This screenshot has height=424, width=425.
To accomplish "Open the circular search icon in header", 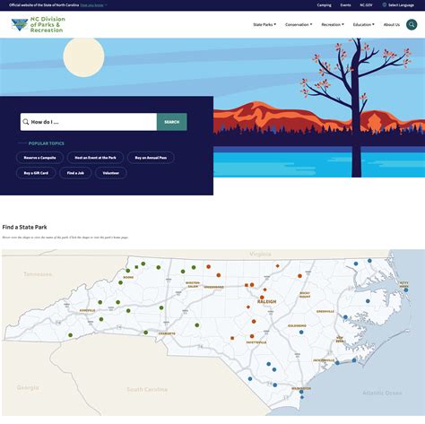I will [412, 24].
